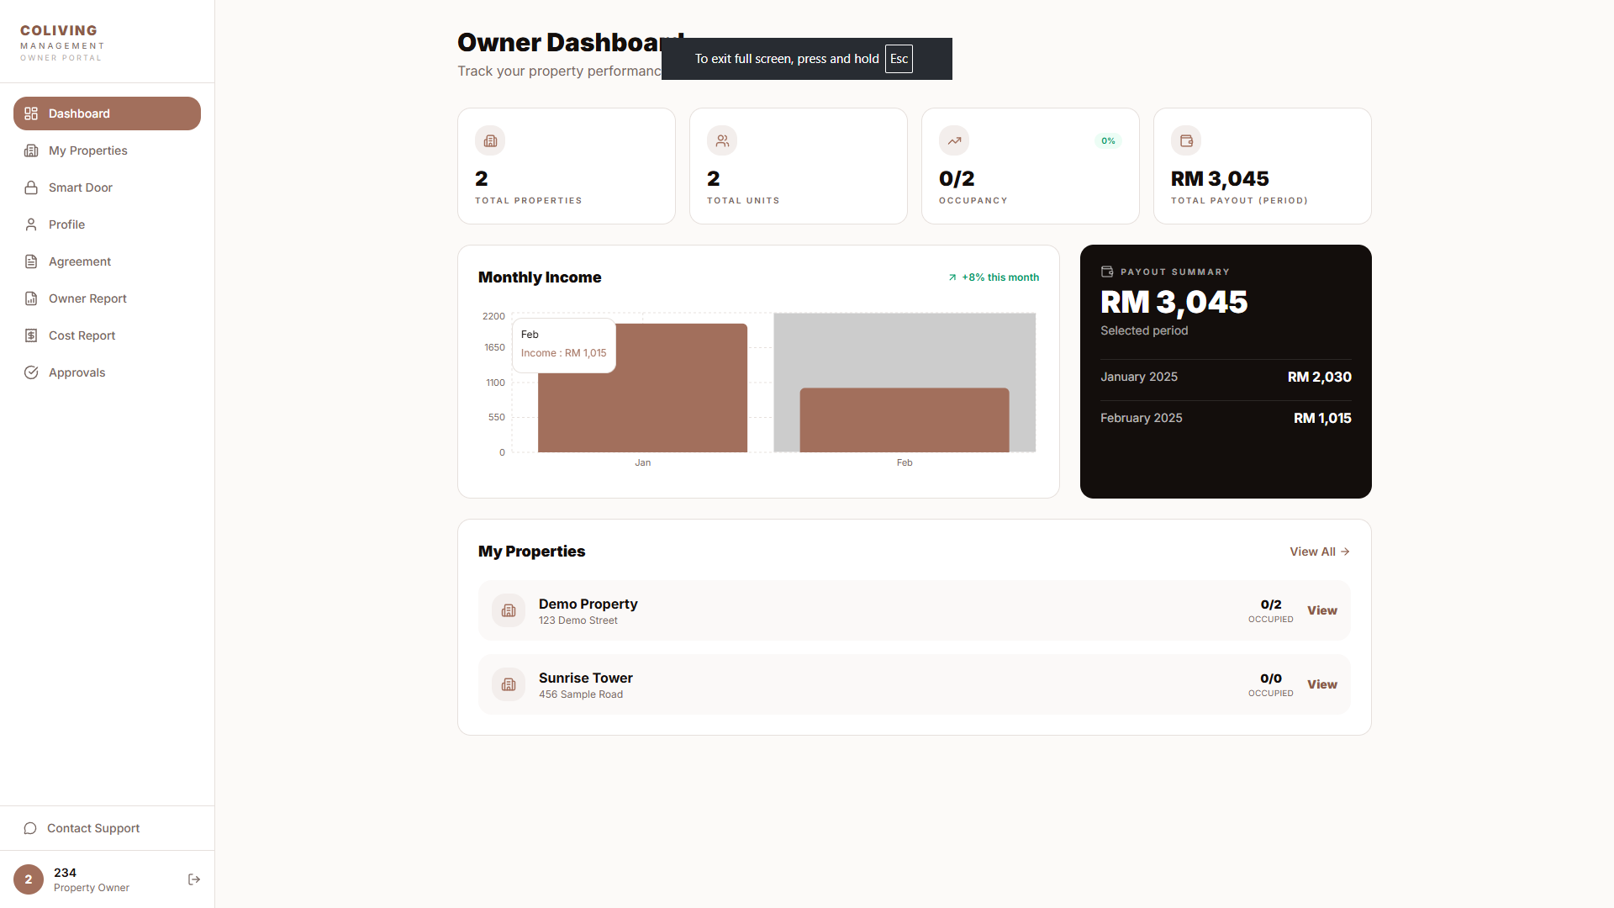Click the logout icon beside Property Owner

click(194, 879)
